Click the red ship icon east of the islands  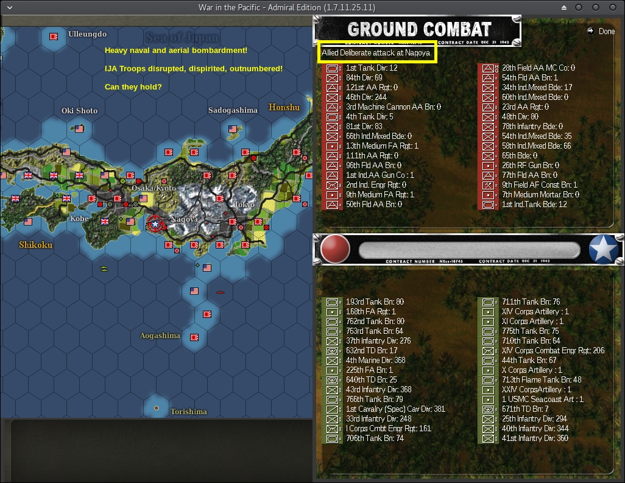tap(221, 292)
